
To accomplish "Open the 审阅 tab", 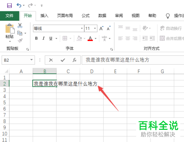I will pos(119,16).
